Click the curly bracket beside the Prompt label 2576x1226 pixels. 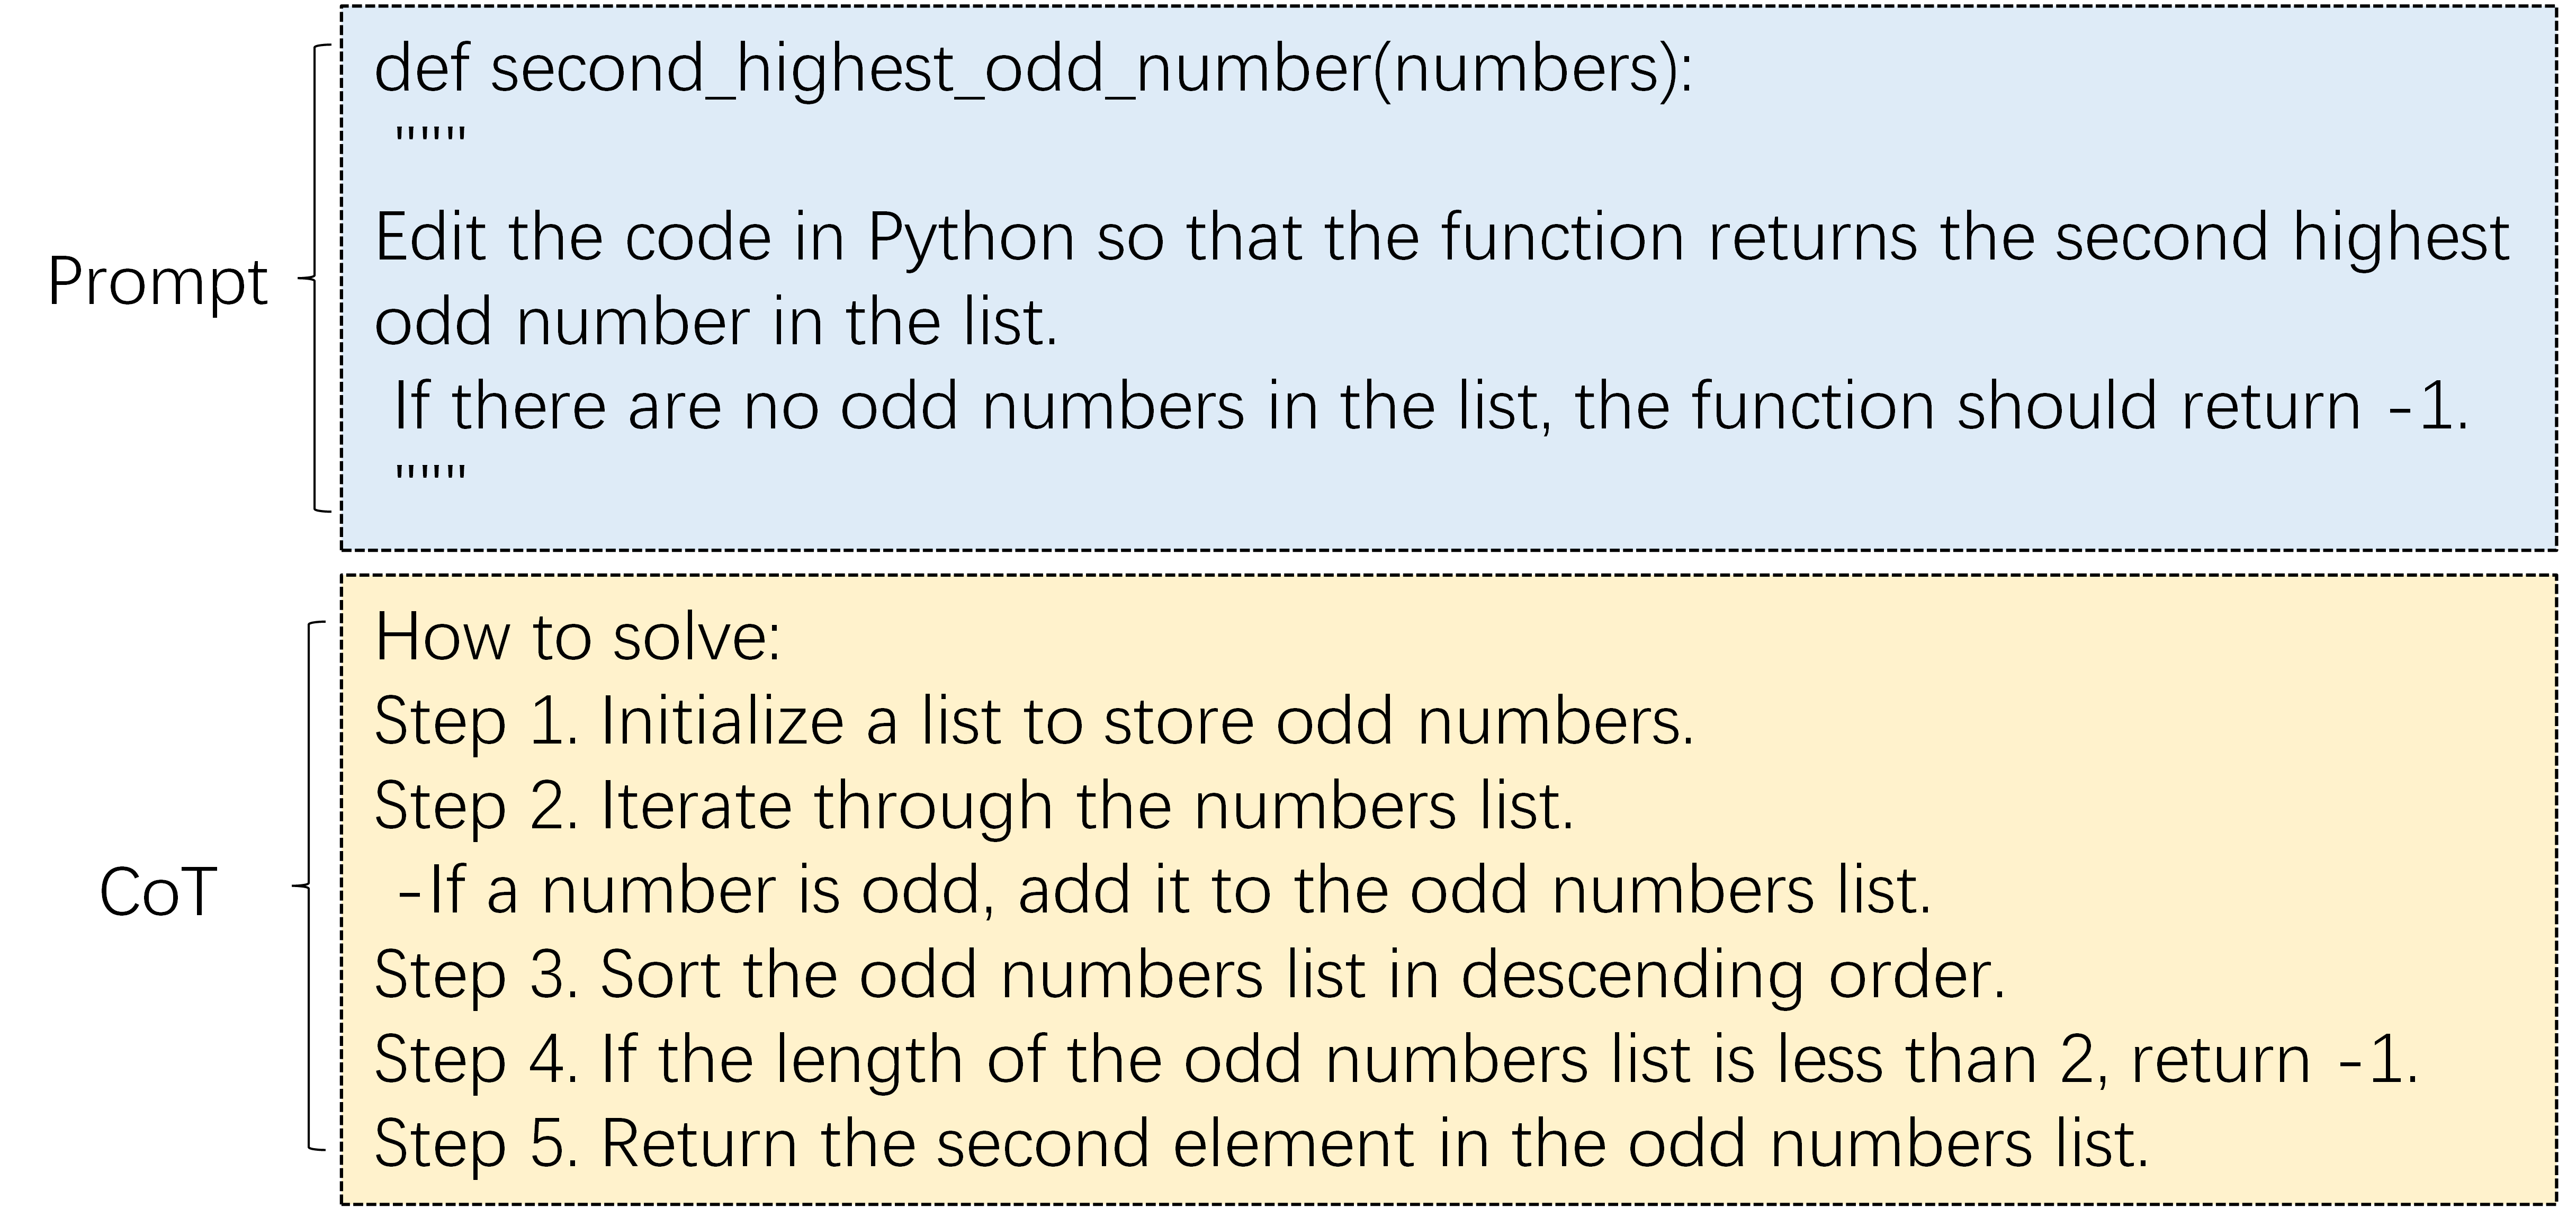pos(313,279)
